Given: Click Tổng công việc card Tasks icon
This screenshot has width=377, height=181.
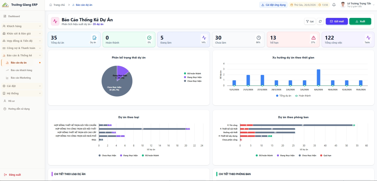Looking at the screenshot, I should (368, 38).
